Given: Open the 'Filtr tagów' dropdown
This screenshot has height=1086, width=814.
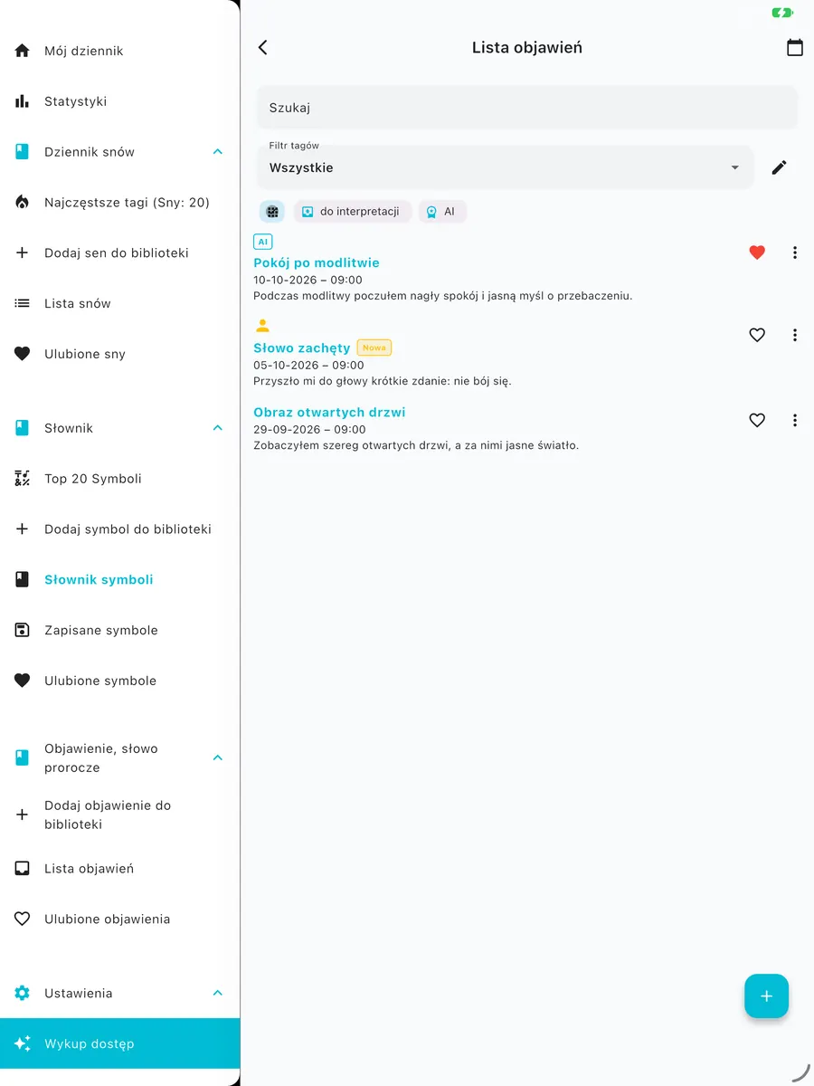Looking at the screenshot, I should (505, 167).
